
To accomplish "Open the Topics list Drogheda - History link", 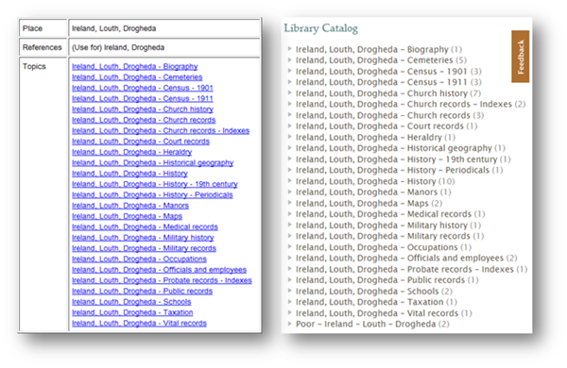I will (x=129, y=174).
